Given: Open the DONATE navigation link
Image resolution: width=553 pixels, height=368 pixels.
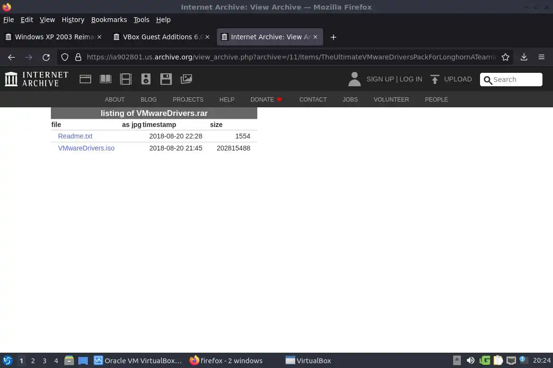Looking at the screenshot, I should click(266, 100).
